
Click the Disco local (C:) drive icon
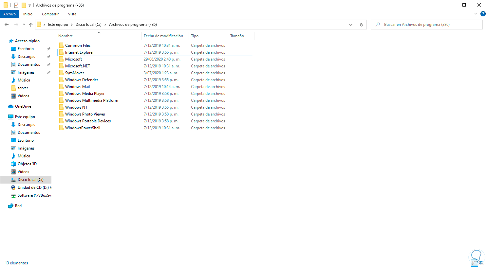pyautogui.click(x=13, y=180)
